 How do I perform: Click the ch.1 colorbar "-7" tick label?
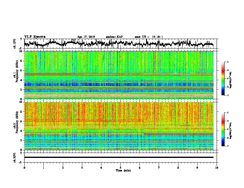click(x=227, y=95)
